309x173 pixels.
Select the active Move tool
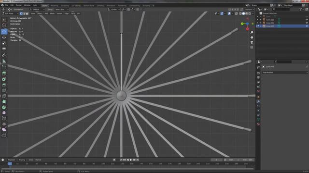(x=4, y=32)
